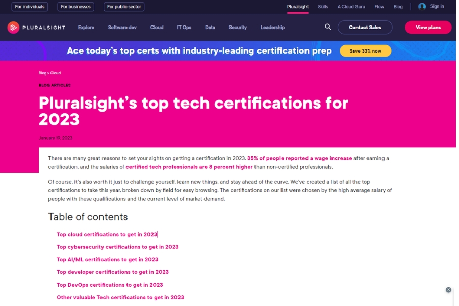The height and width of the screenshot is (306, 459).
Task: Click the January 19, 2023 date
Action: pyautogui.click(x=55, y=138)
